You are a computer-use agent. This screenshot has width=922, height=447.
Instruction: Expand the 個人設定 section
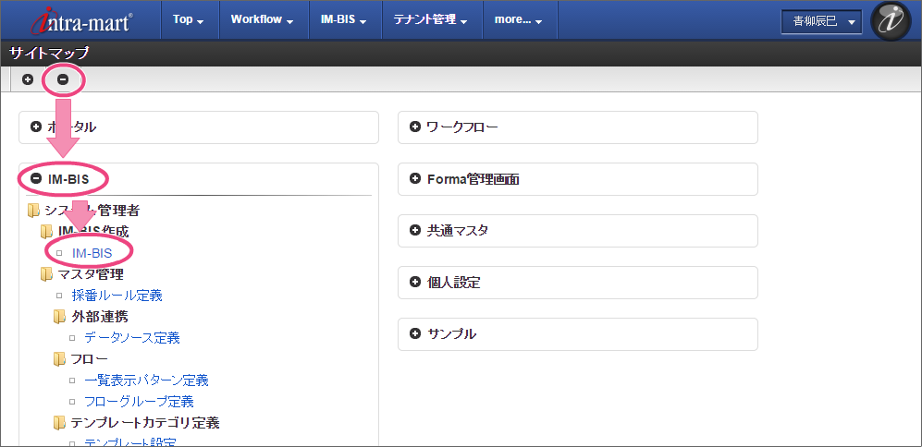coord(415,283)
